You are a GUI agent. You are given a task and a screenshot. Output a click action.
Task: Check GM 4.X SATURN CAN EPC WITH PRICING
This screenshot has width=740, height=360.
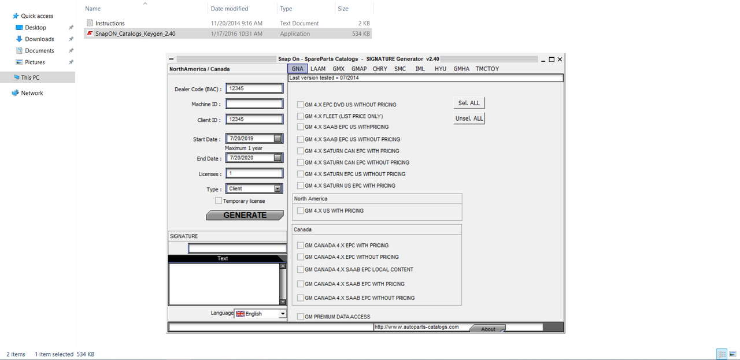301,151
